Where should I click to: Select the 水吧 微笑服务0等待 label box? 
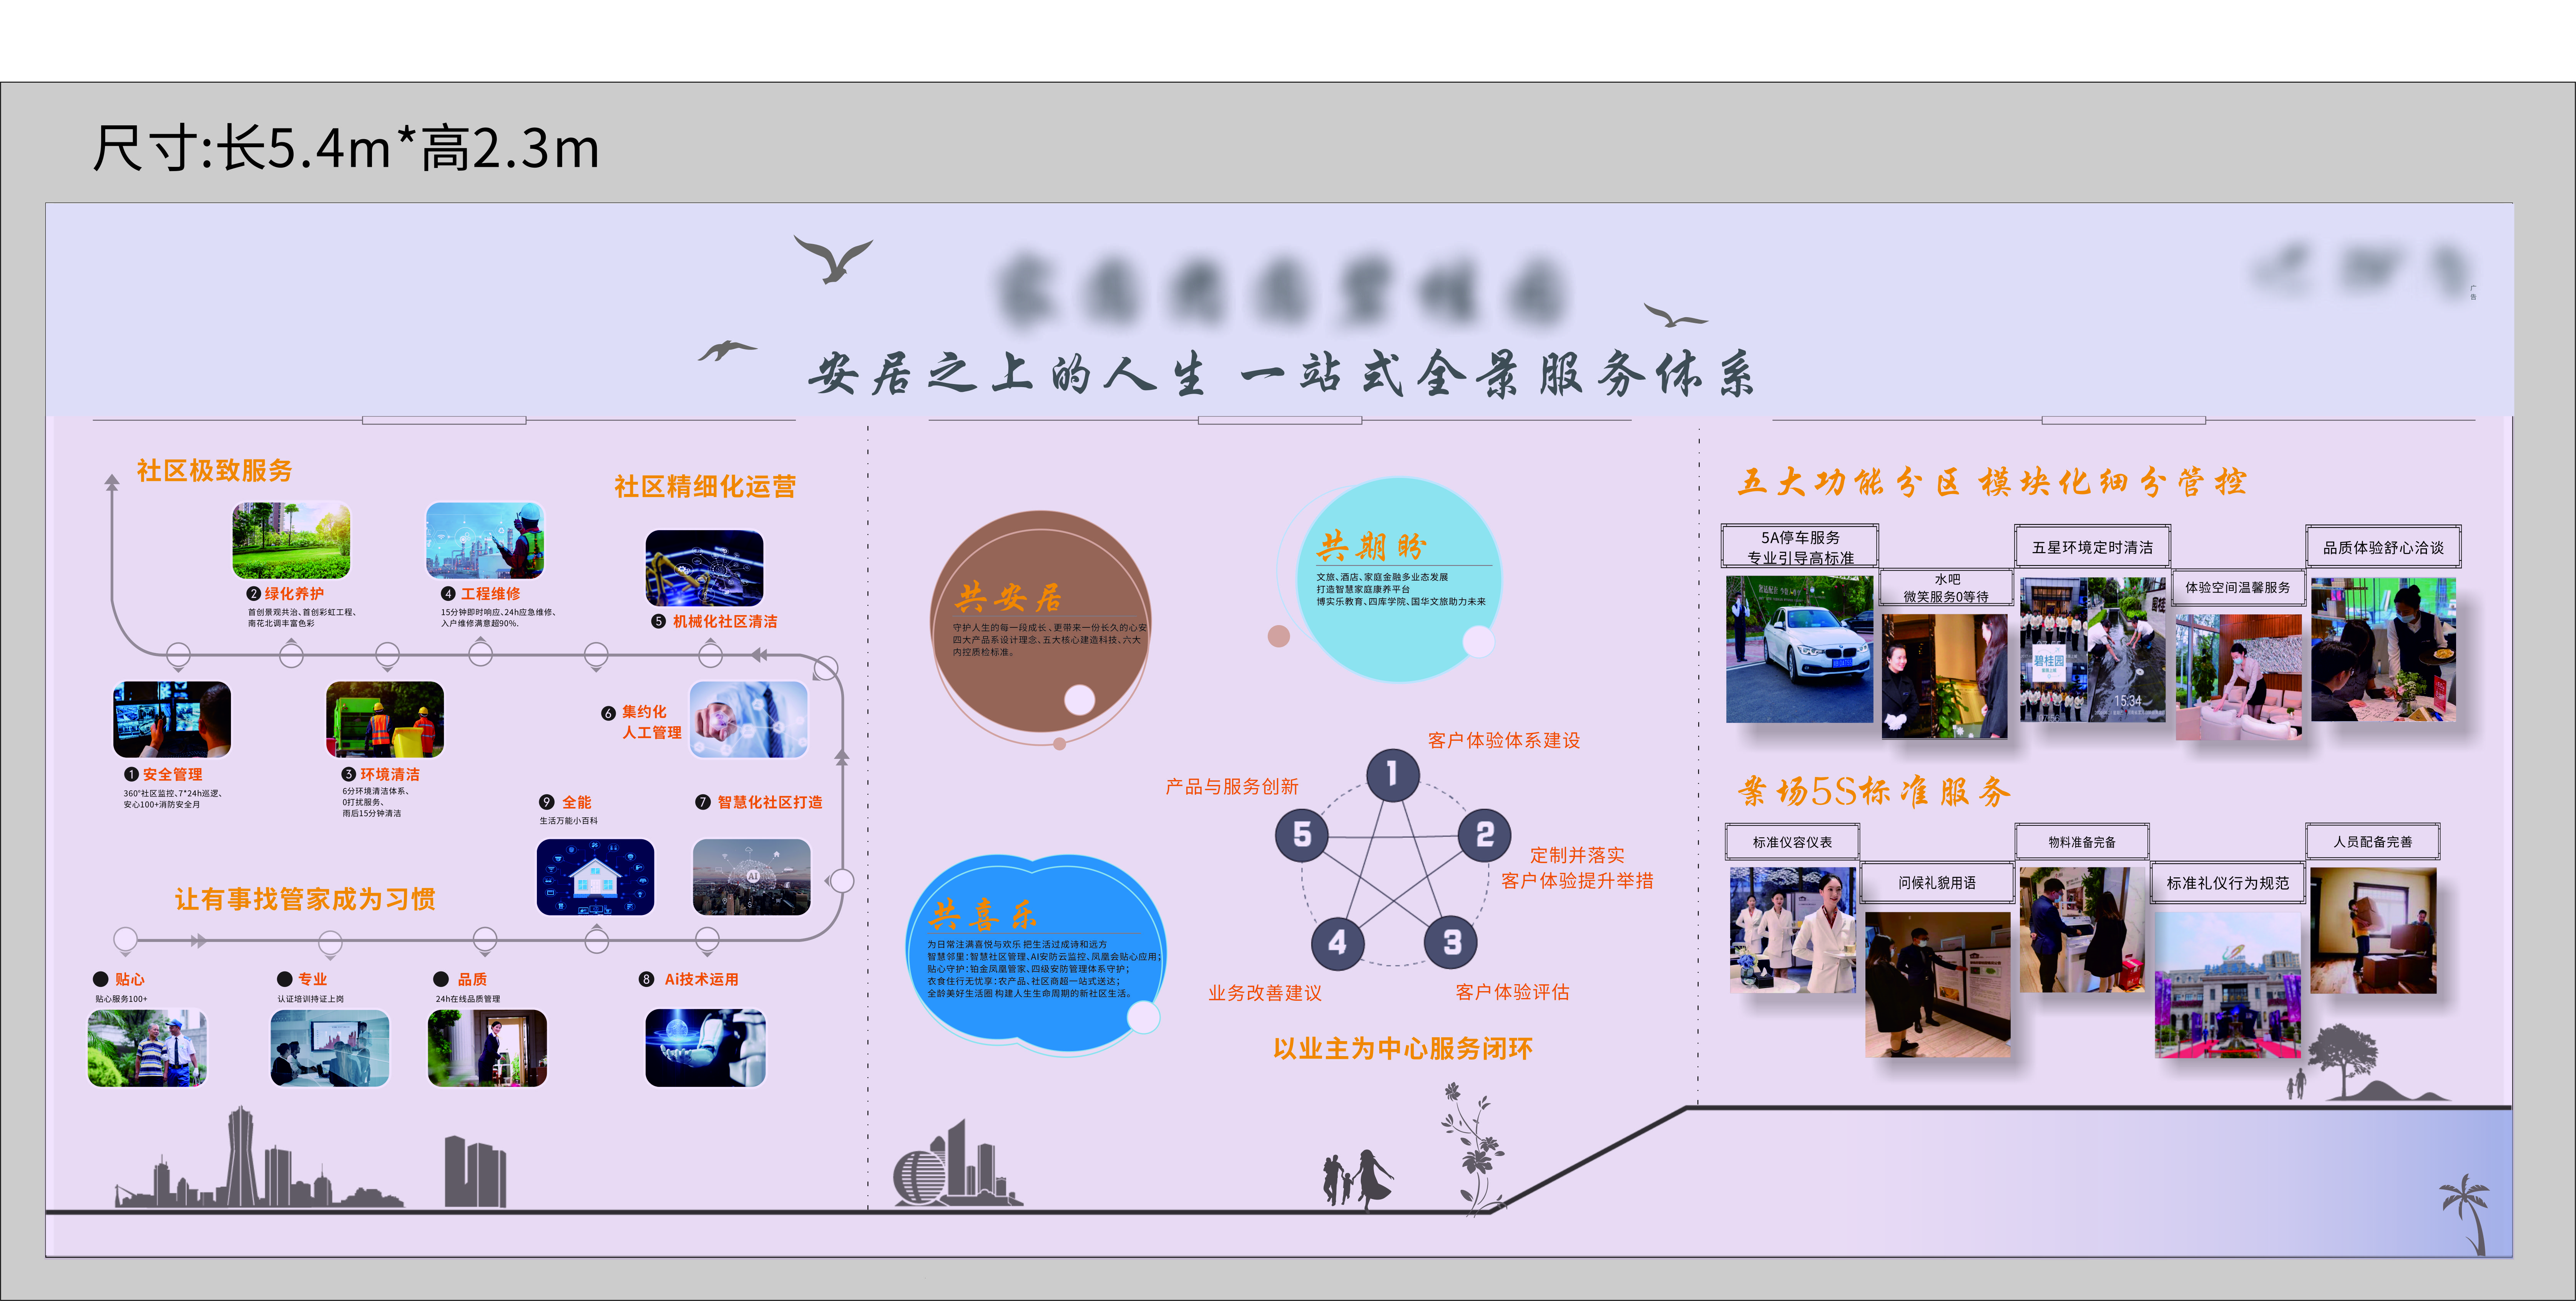click(x=1946, y=587)
